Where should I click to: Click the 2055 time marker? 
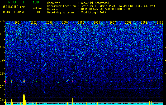(81, 23)
